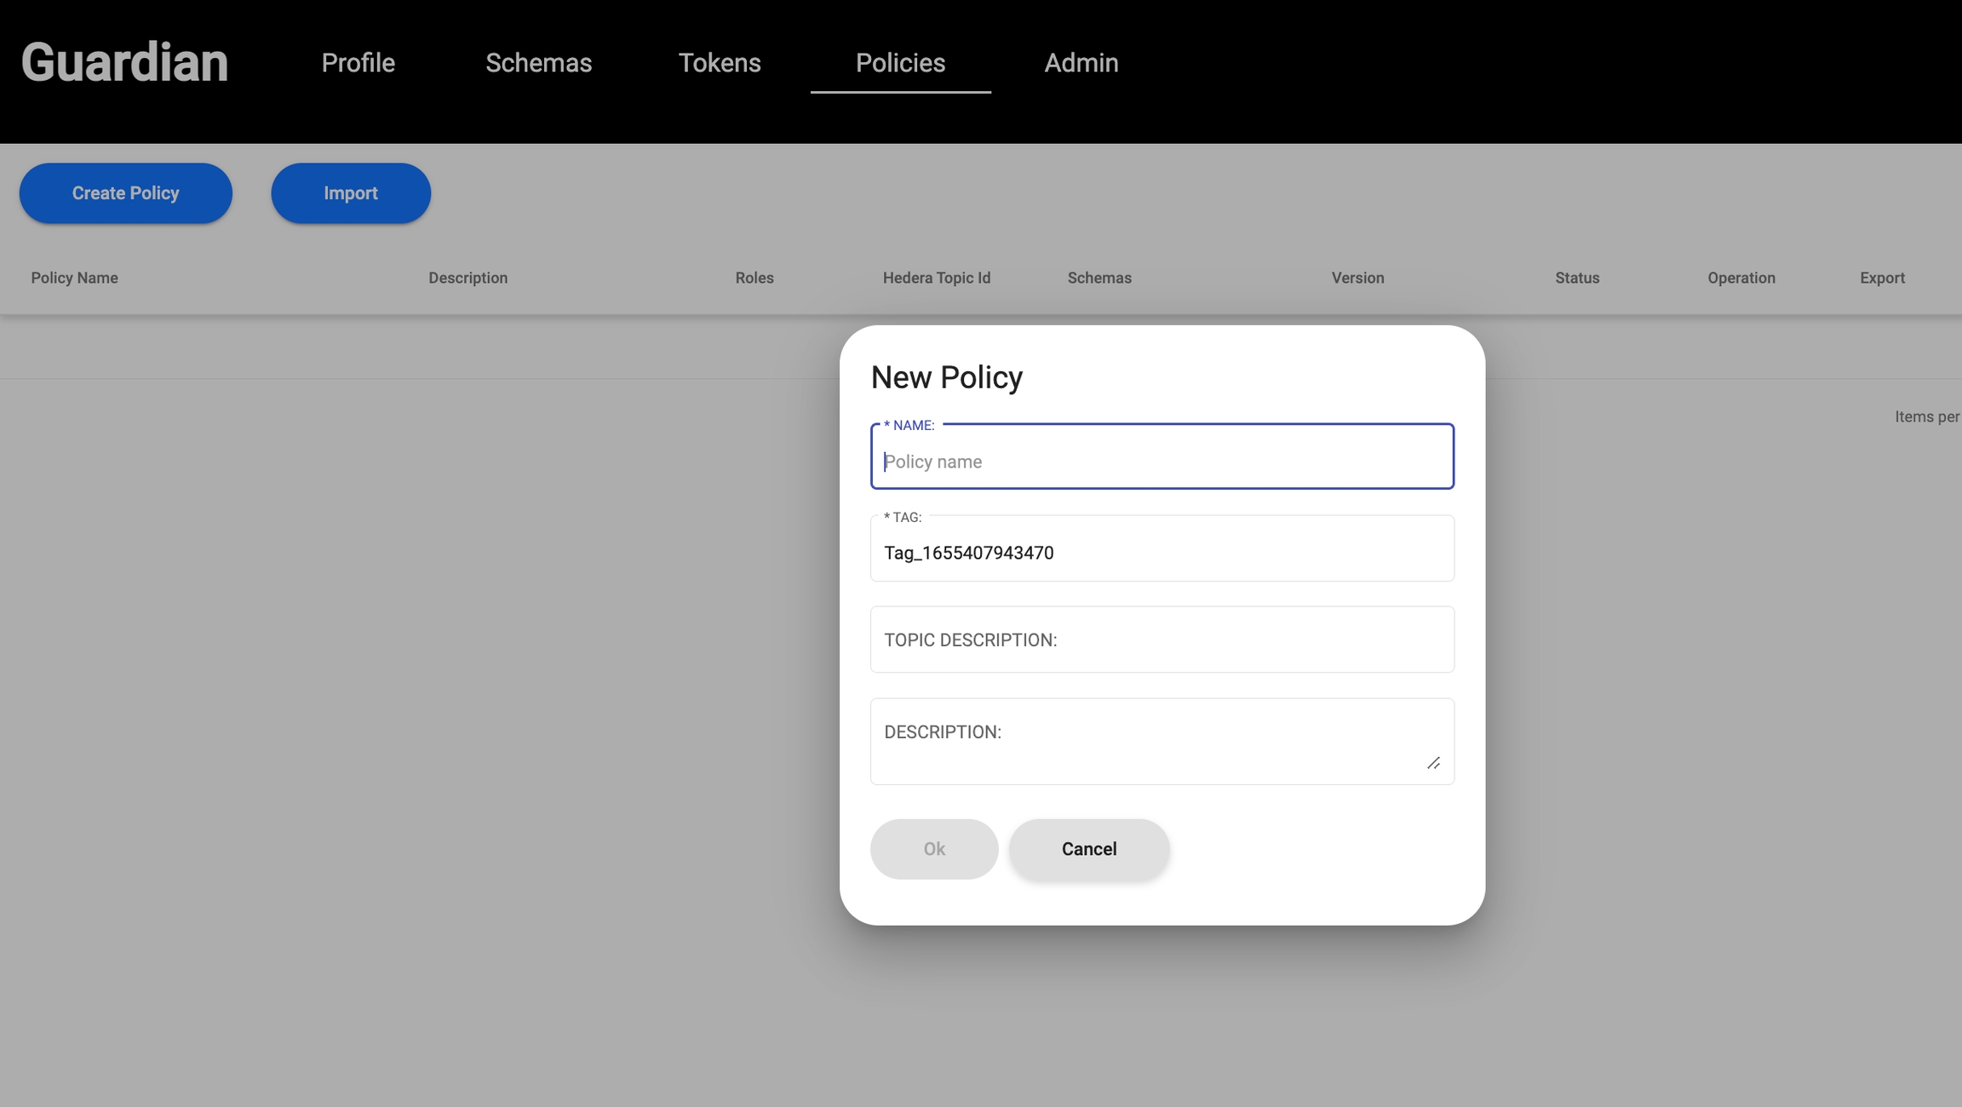
Task: Open the Admin menu
Action: click(1081, 63)
